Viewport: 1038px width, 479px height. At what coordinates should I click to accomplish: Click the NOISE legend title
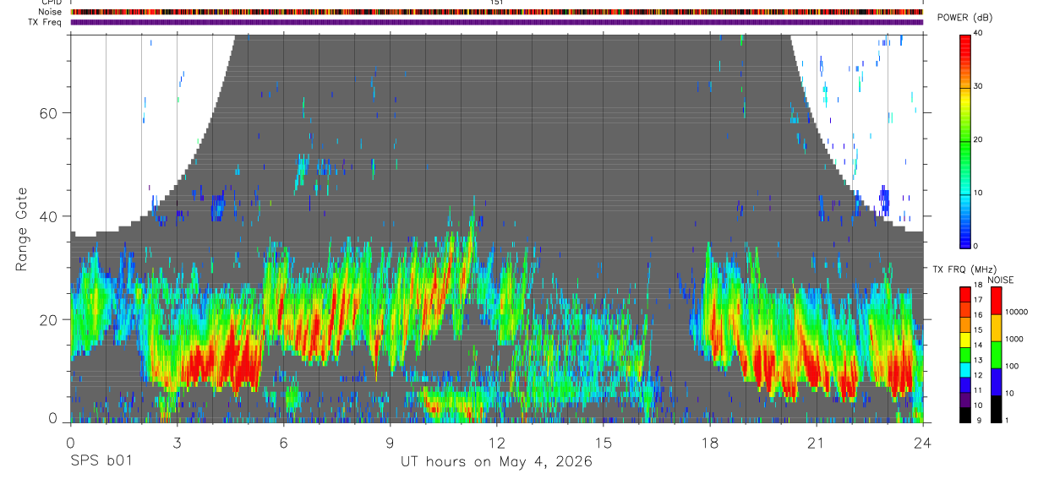(1000, 280)
